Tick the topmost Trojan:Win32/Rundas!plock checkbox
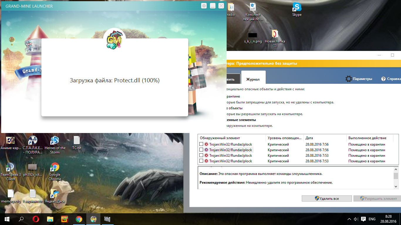Viewport: 401px width, 225px height. pyautogui.click(x=201, y=144)
